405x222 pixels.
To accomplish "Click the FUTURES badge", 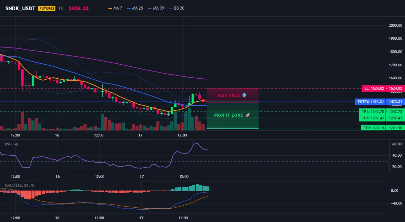I will 47,8.
